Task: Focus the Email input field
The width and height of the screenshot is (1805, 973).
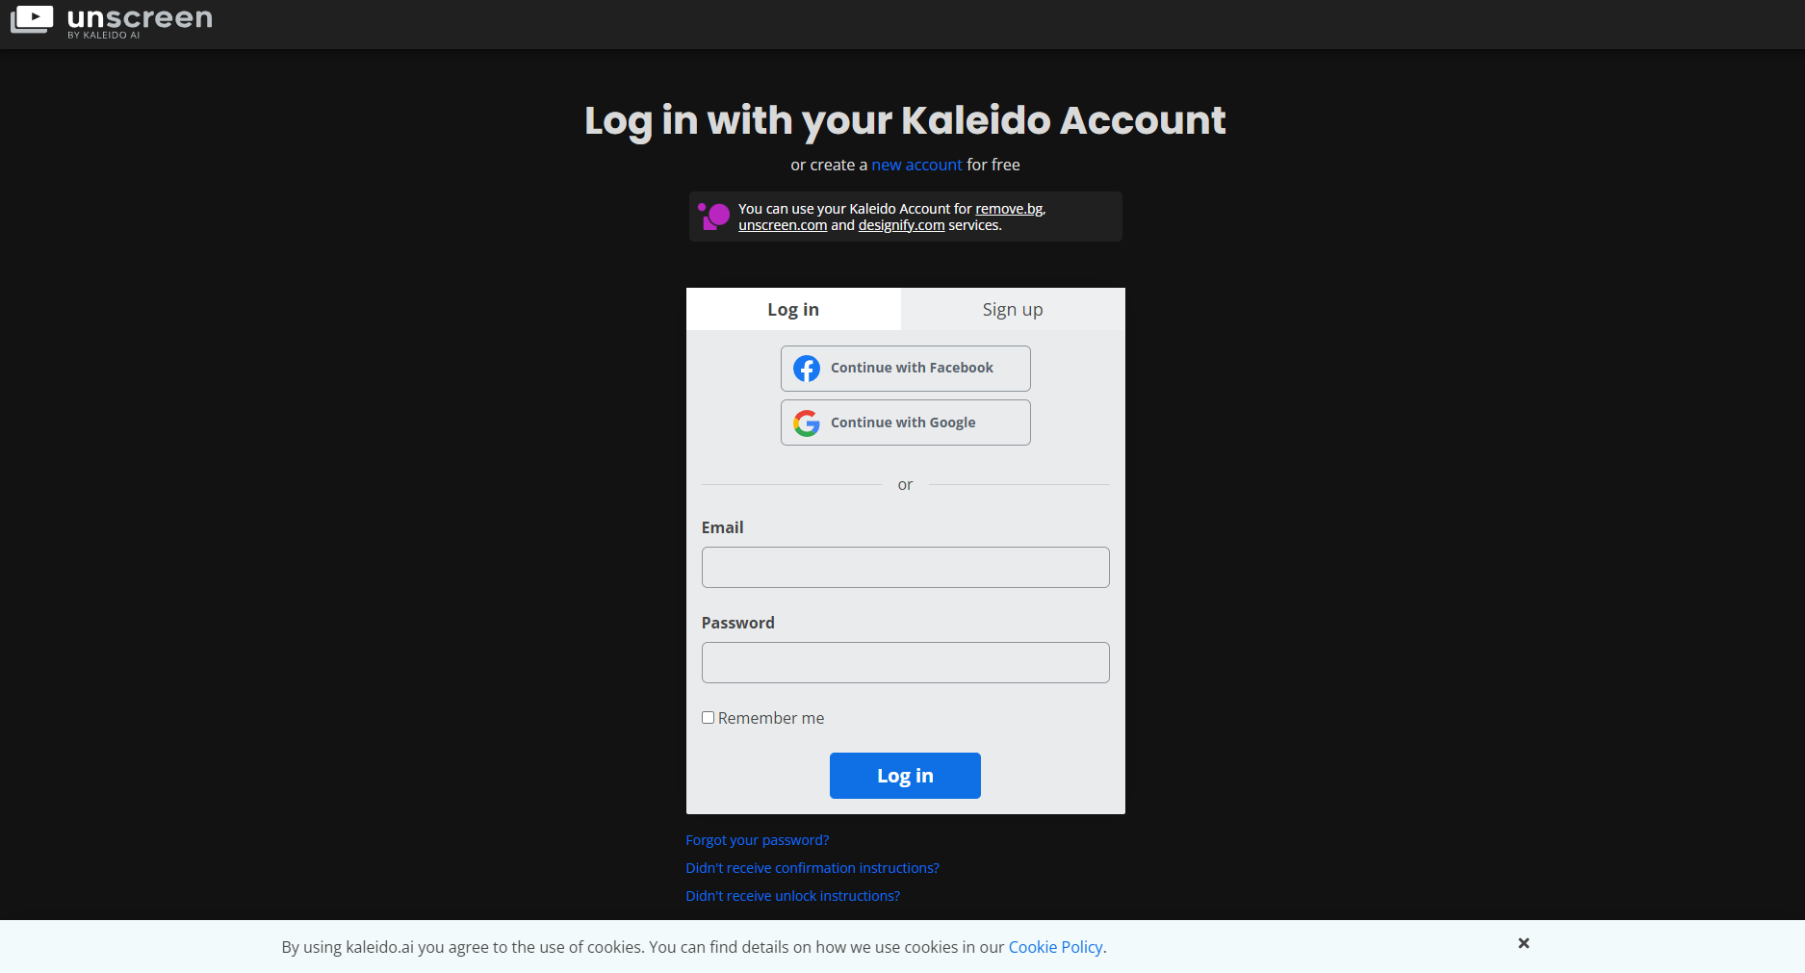Action: point(906,568)
